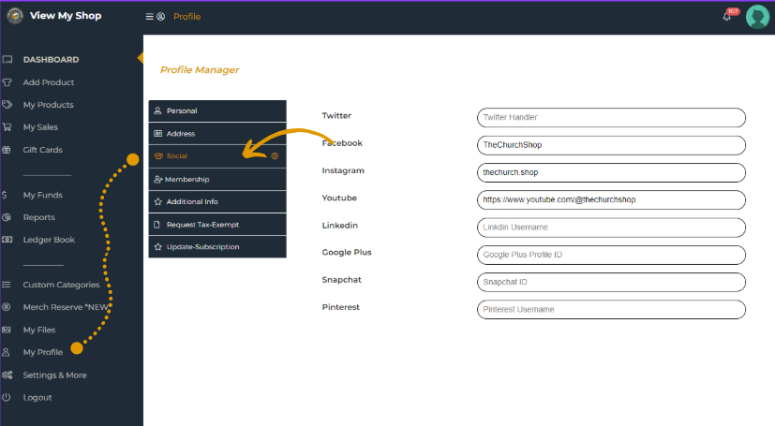
Task: Click the Settings & More gears icon
Action: point(7,375)
